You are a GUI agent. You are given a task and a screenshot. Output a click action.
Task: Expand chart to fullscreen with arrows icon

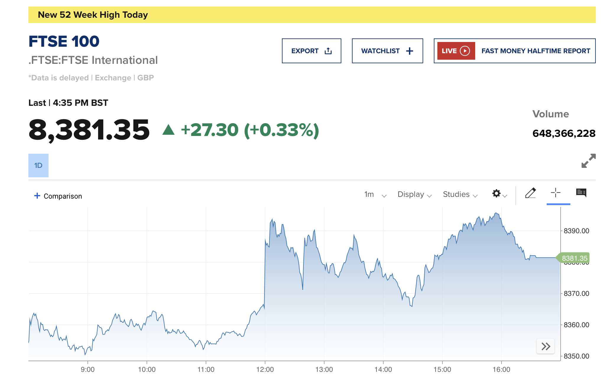pos(588,161)
